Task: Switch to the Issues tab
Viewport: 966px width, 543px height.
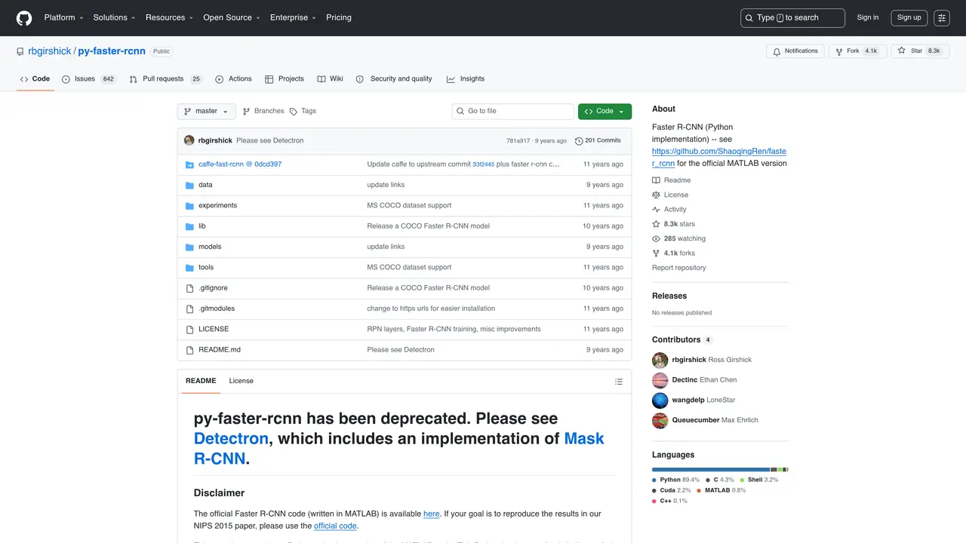Action: coord(89,79)
